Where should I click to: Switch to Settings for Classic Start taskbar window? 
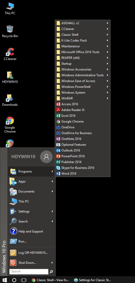[93, 280]
